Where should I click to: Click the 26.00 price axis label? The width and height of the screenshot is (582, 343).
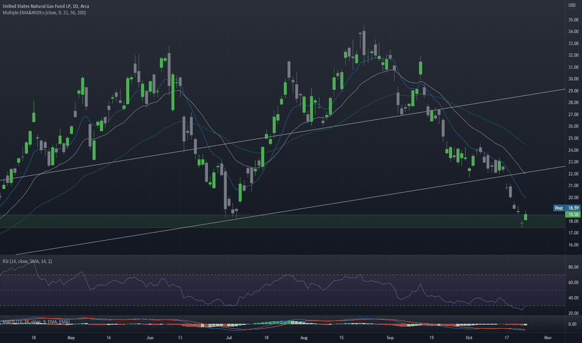point(573,127)
